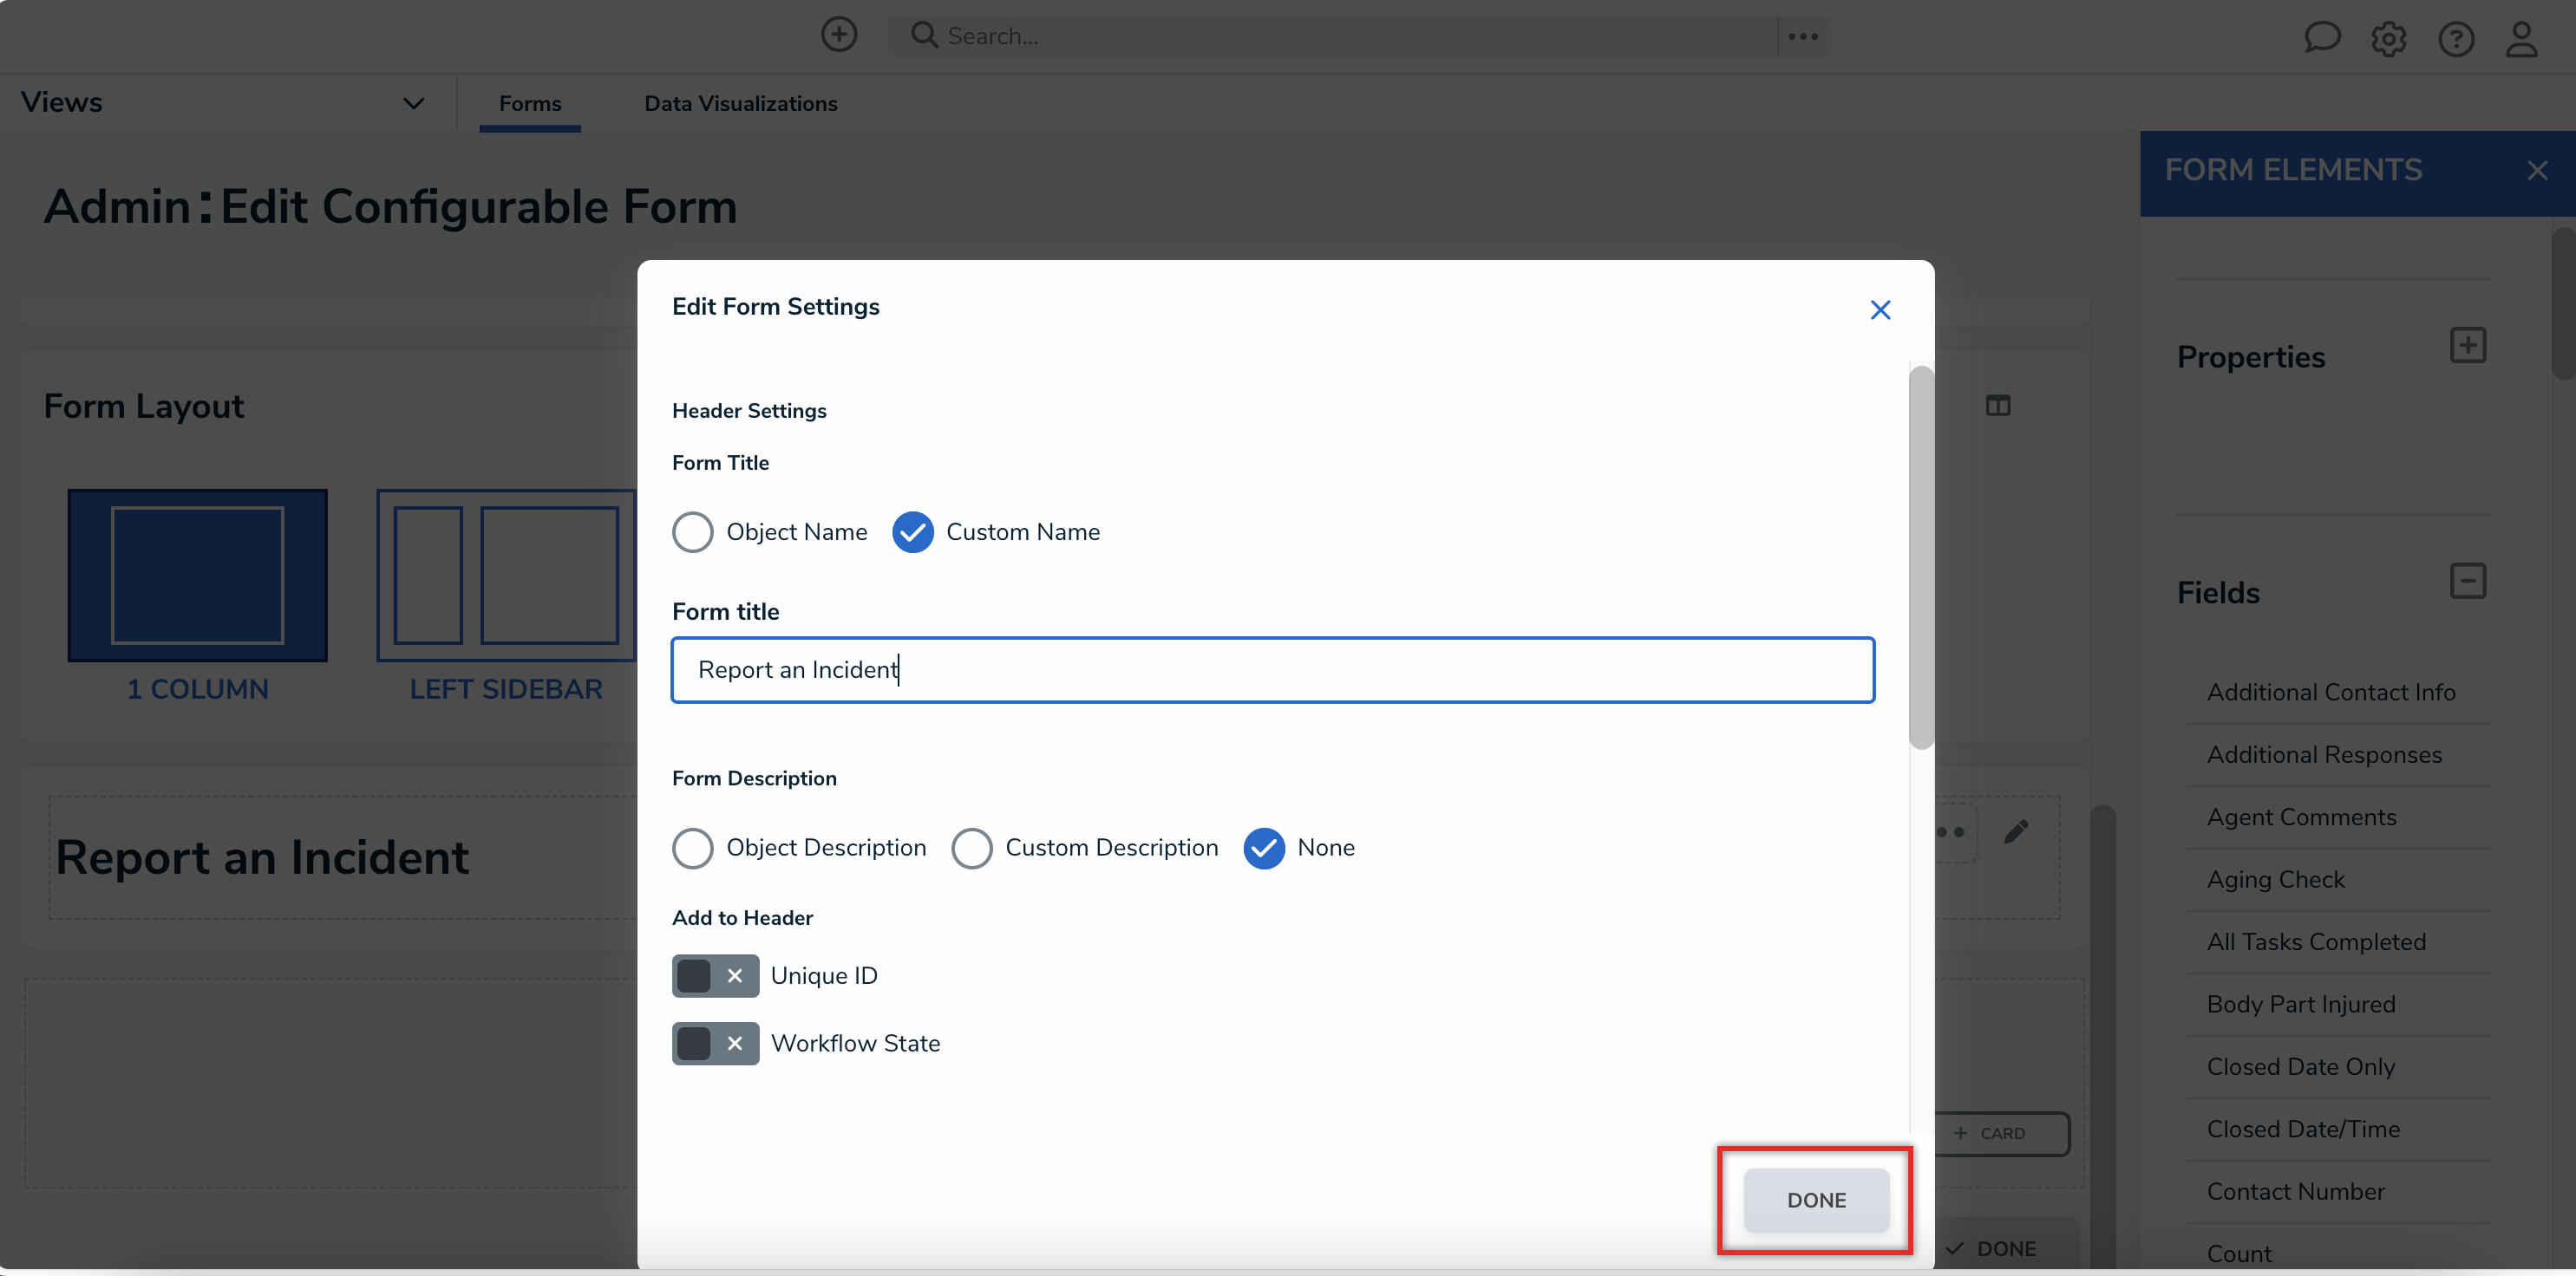Viewport: 2576px width, 1276px height.
Task: Click the plus create icon near search
Action: [x=838, y=35]
